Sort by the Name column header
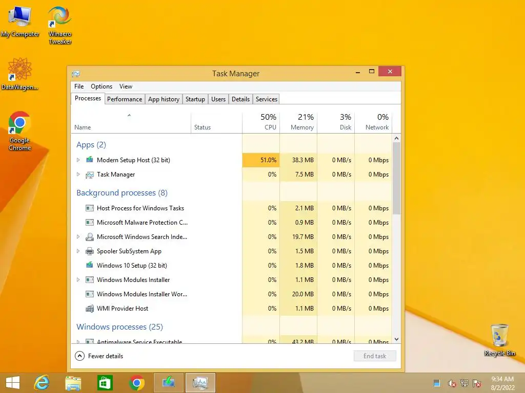This screenshot has height=393, width=525. coord(131,122)
